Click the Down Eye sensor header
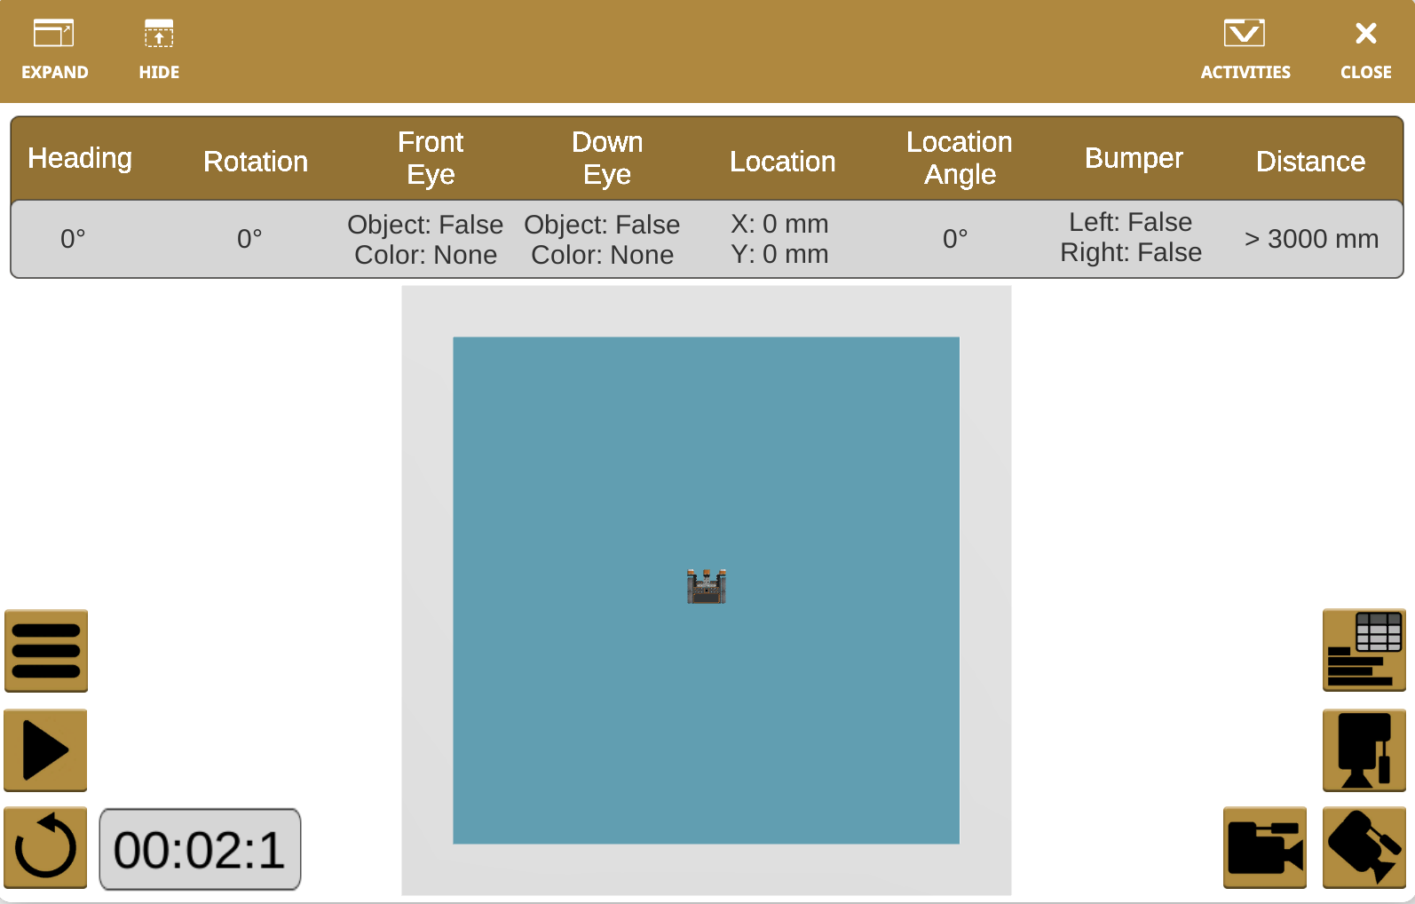Screen dimensions: 1415x904 607,158
